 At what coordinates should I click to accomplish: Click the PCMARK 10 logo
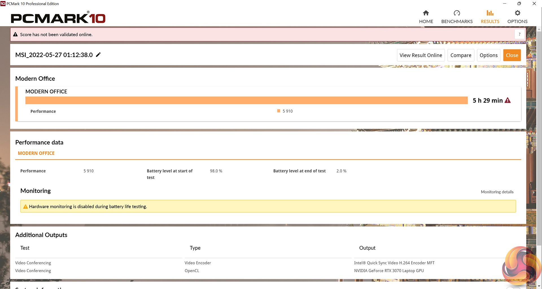coord(58,18)
